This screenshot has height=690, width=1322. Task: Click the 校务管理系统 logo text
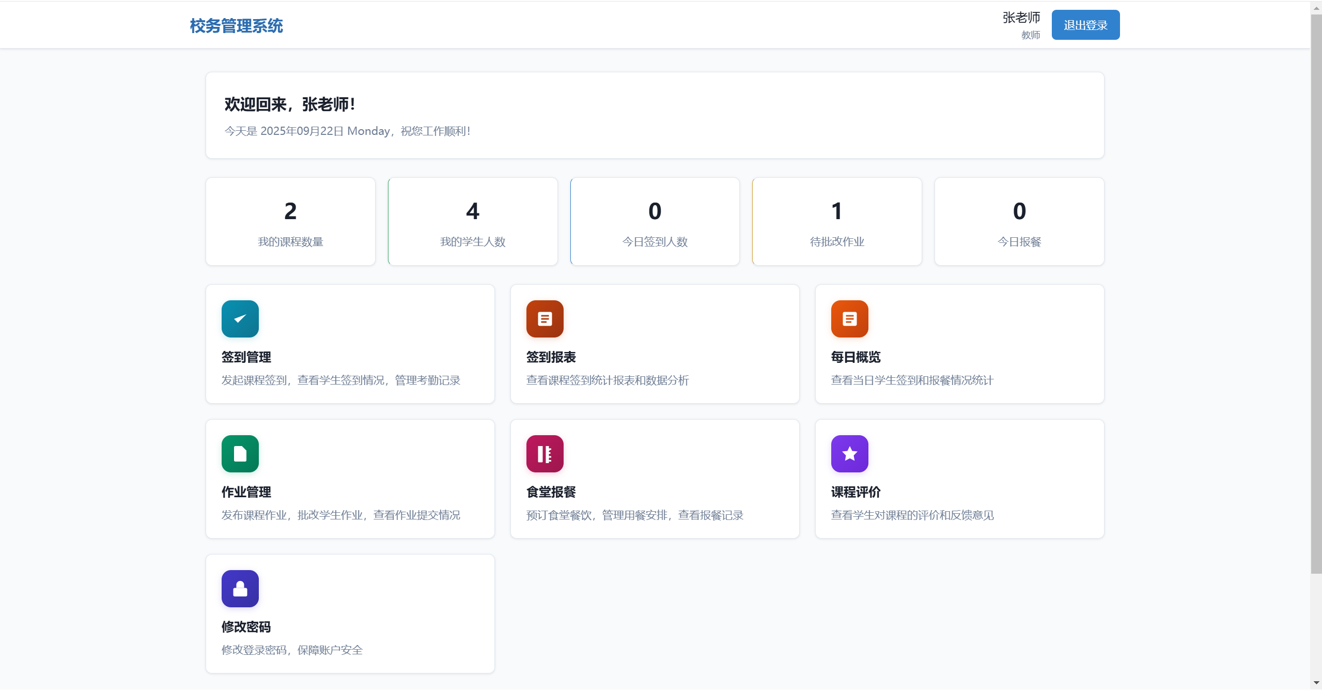pos(236,25)
